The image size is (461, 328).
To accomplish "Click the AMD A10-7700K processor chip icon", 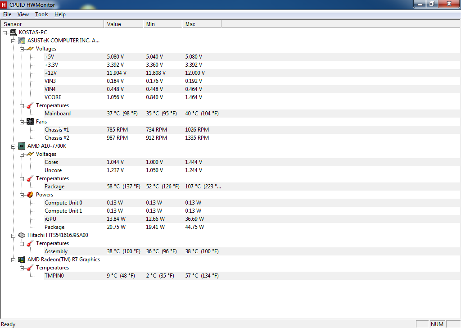I will tap(22, 146).
